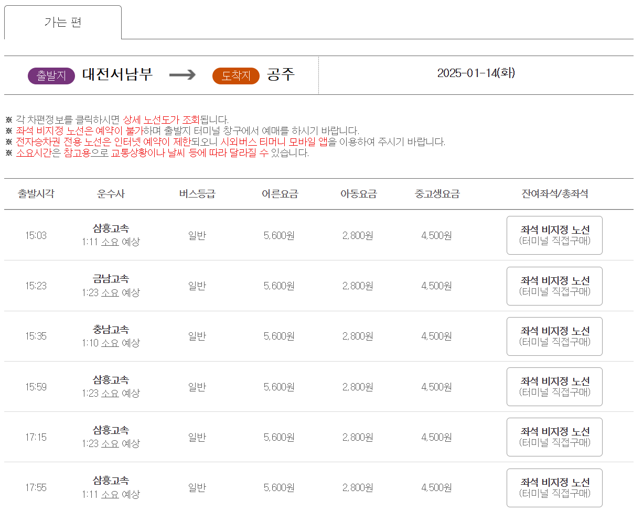Click departure terminal name 대전서남부
This screenshot has width=643, height=512.
[117, 74]
